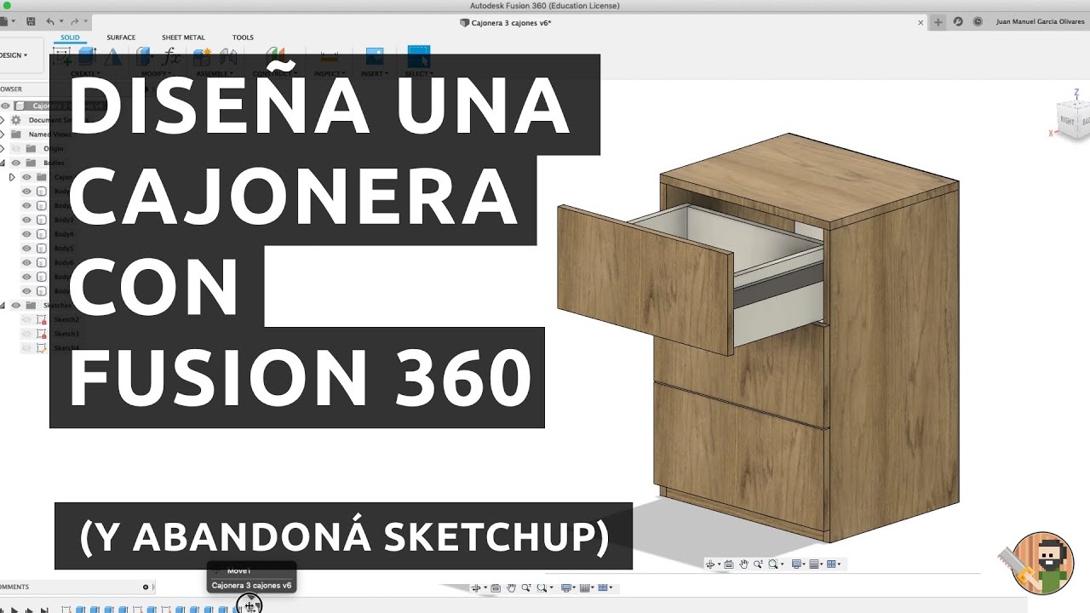The image size is (1090, 613).
Task: Click Pan hand in navigation bar beside cabinet
Action: [x=743, y=564]
